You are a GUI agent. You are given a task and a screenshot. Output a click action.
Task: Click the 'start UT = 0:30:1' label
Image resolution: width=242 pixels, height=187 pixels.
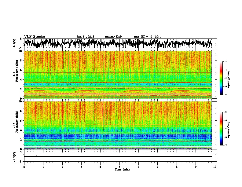click(148, 37)
